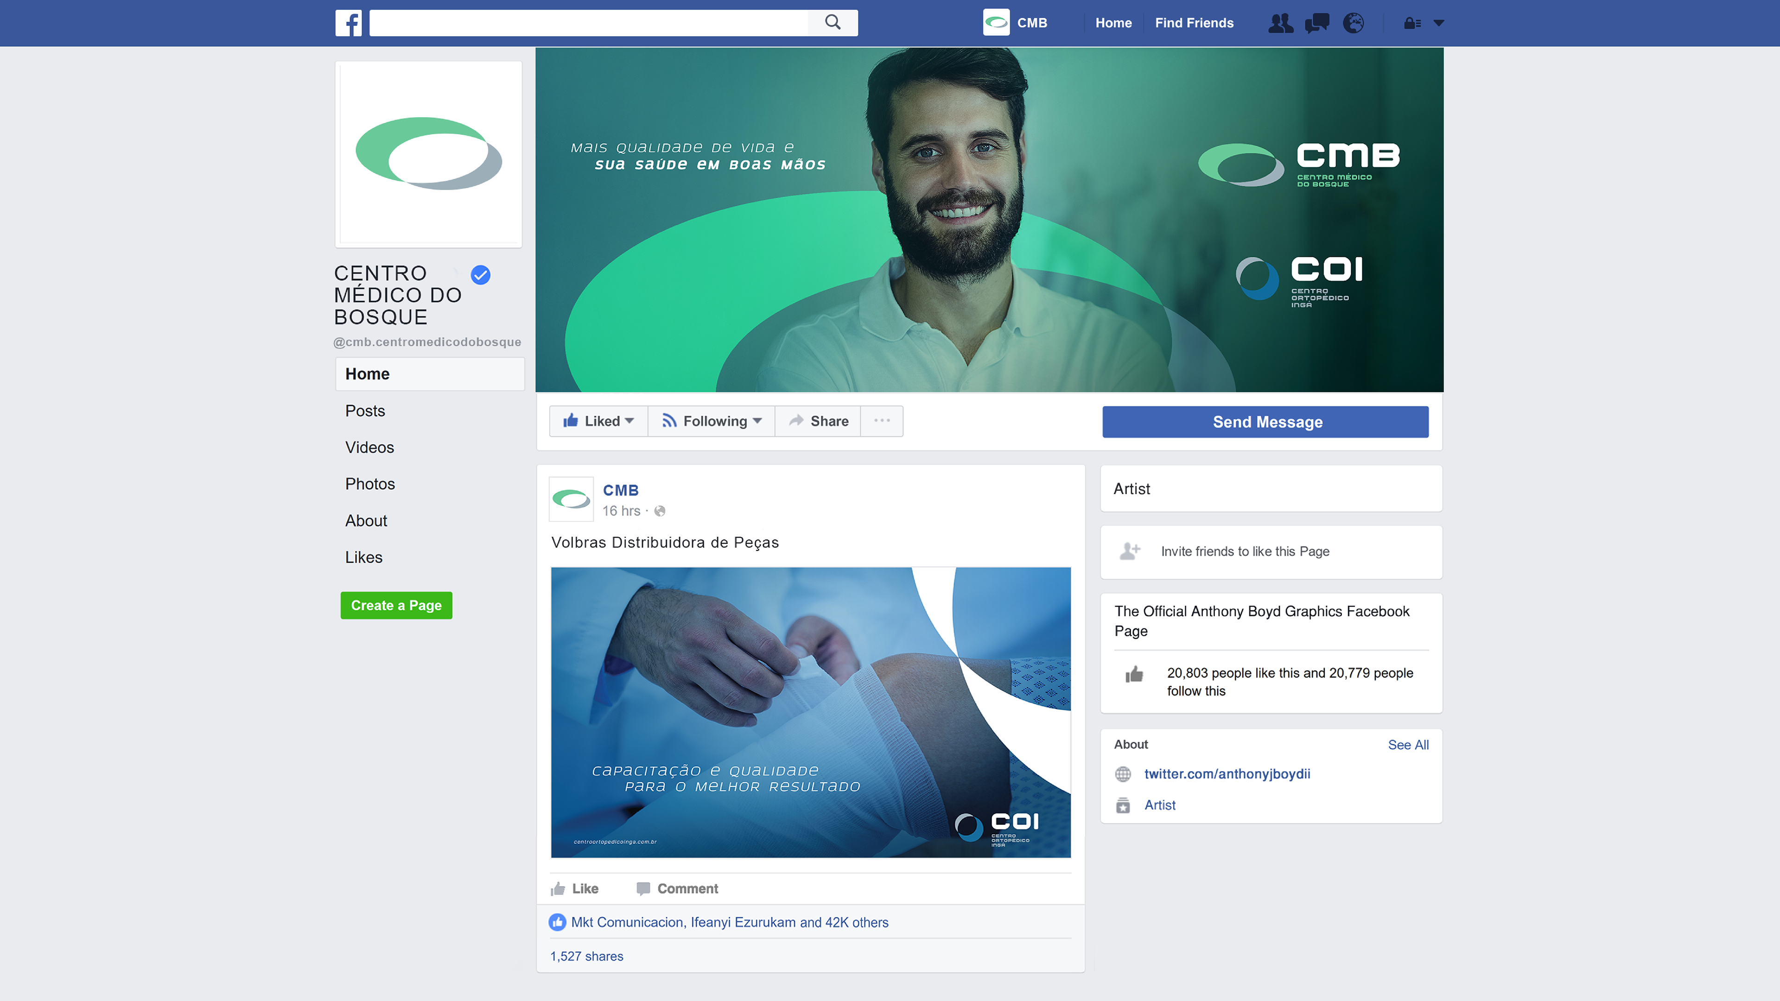Open the three-dots more options menu

882,421
